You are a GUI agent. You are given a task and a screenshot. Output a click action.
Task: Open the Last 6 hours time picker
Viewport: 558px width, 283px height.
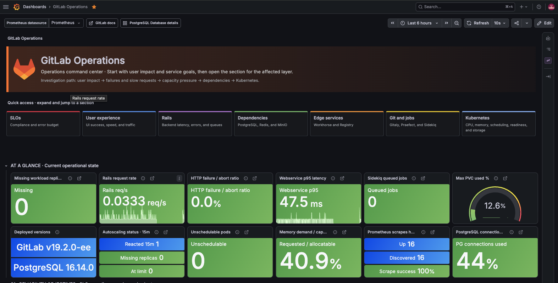click(419, 23)
